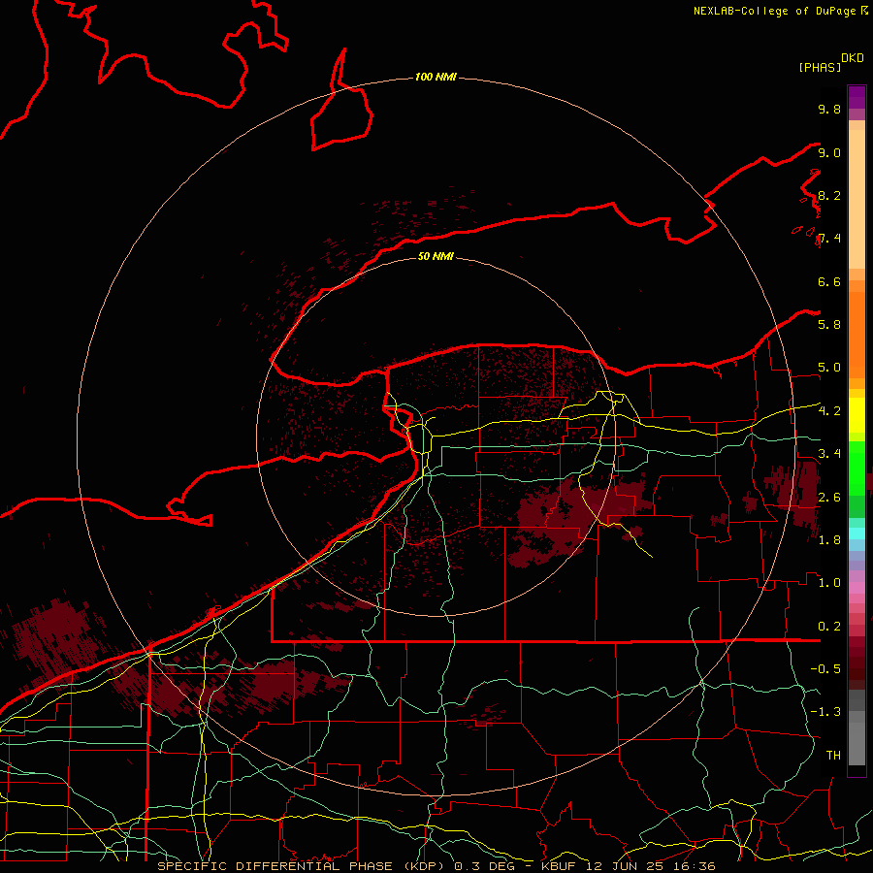873x873 pixels.
Task: Click the 1.0 value on color scale
Action: click(x=829, y=583)
